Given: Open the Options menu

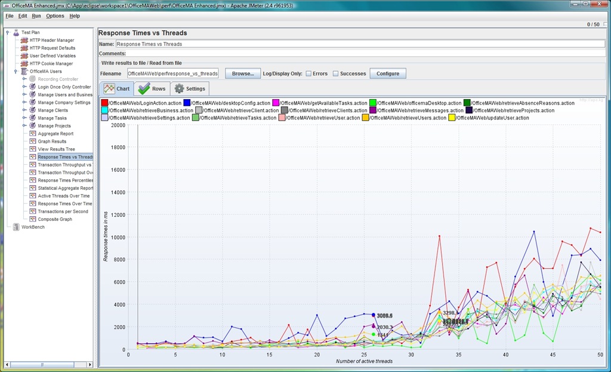Looking at the screenshot, I should pos(55,16).
